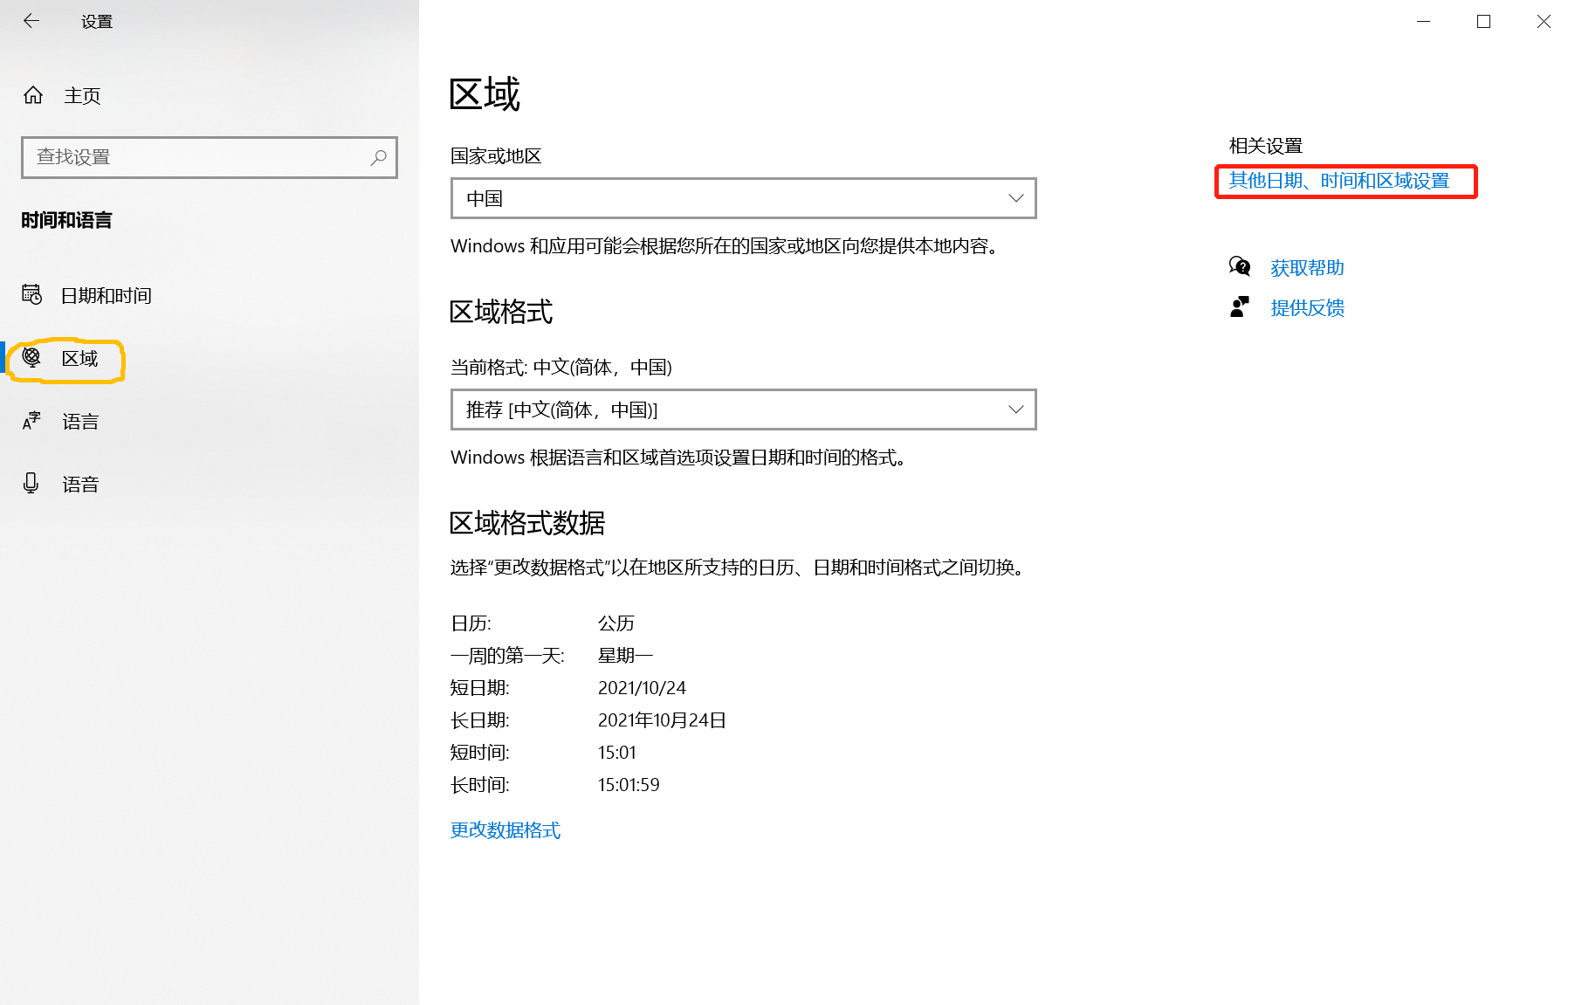Click the 相关设置 heading
The image size is (1575, 1005).
pos(1266,146)
